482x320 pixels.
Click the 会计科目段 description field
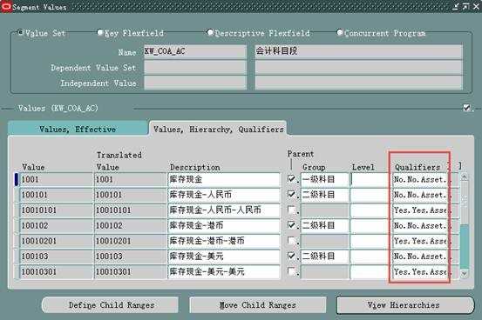point(359,51)
